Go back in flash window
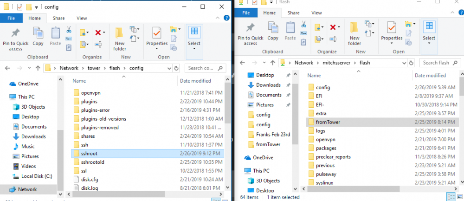Screen dimensions: 464x201 [x=242, y=63]
